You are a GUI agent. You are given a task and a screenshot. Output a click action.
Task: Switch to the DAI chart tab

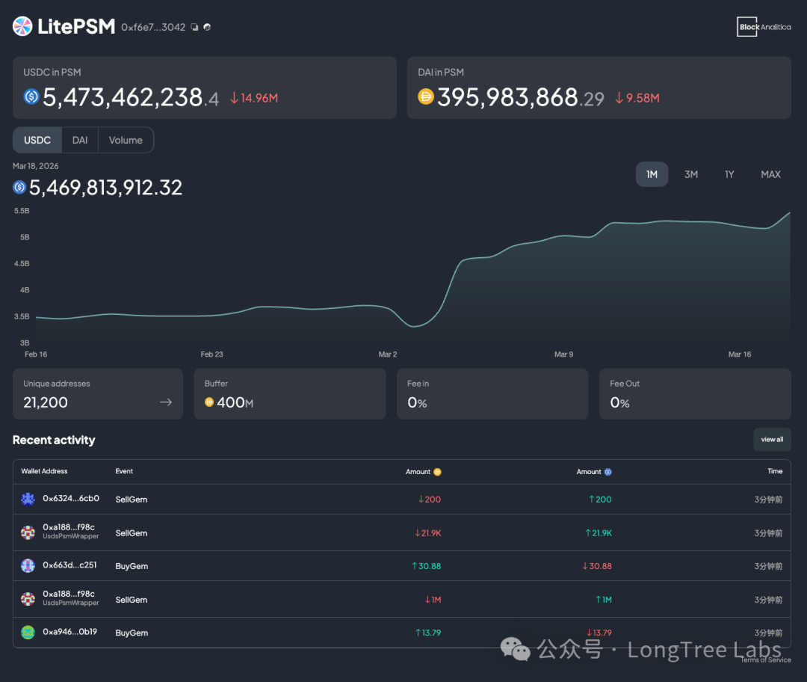coord(80,140)
